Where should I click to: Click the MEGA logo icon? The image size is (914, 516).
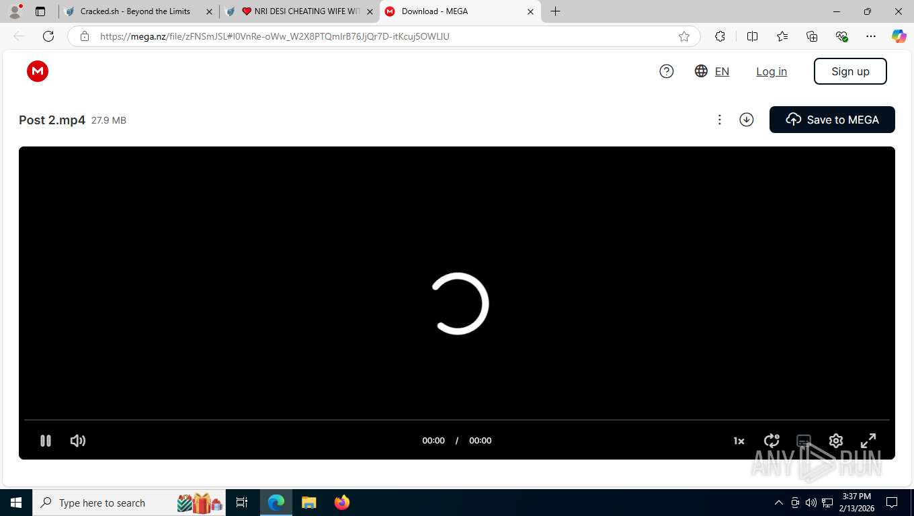38,71
